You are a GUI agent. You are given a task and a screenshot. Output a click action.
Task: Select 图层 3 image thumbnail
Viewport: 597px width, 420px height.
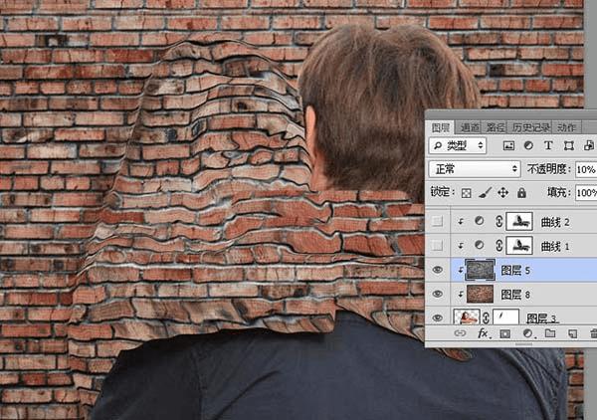click(467, 317)
